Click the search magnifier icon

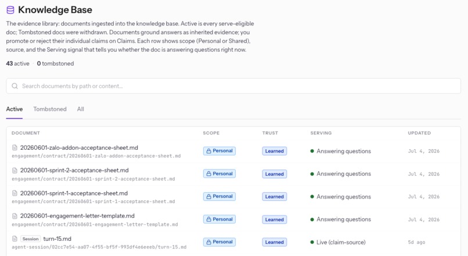15,86
